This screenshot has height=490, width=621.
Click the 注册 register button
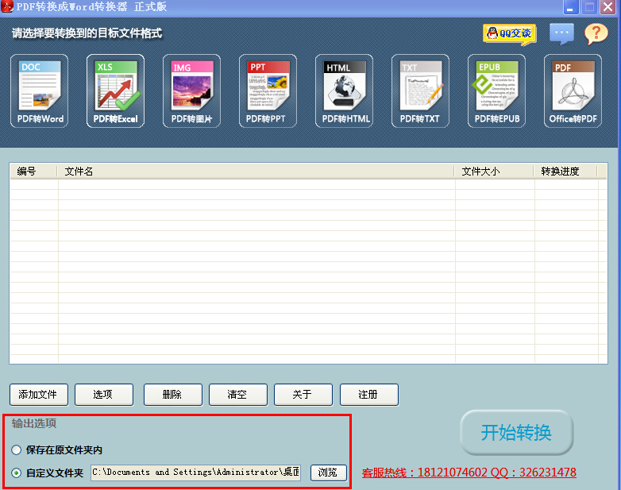(368, 395)
